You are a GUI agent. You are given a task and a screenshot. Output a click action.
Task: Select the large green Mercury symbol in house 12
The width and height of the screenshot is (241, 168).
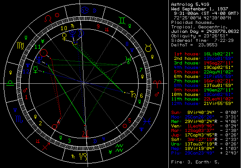click(x=36, y=70)
